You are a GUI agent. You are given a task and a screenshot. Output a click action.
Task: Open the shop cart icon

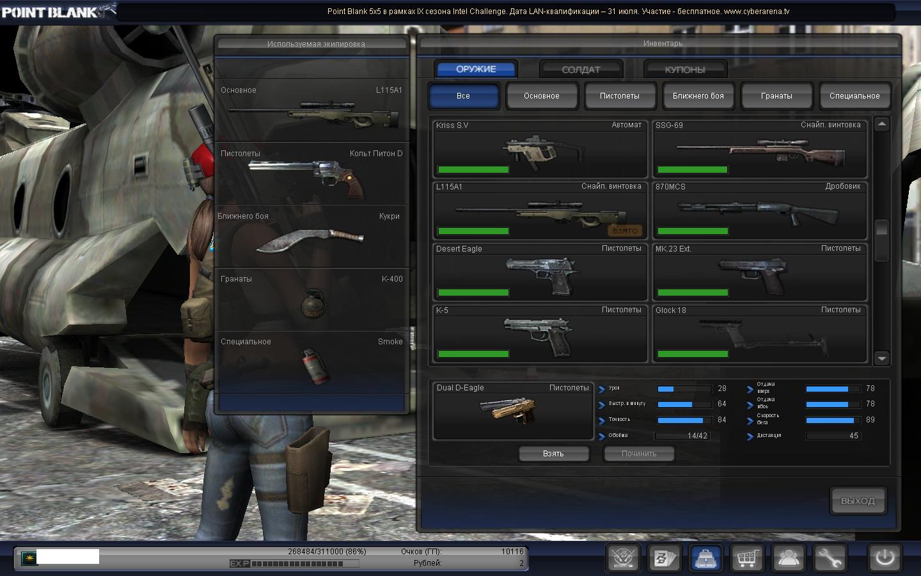click(x=747, y=558)
